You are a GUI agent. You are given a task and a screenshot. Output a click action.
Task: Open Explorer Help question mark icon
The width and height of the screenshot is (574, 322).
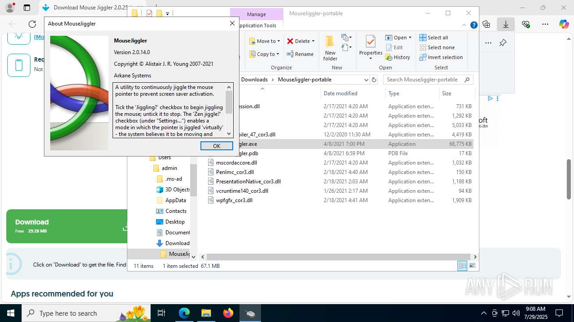pos(474,25)
